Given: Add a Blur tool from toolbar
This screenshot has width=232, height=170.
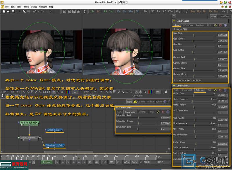Looking at the screenshot, I should pos(145,12).
